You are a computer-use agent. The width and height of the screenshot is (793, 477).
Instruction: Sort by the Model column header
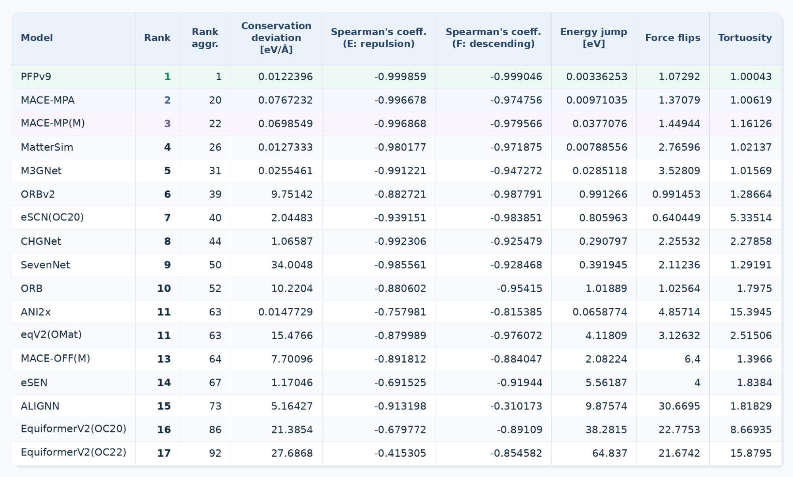pyautogui.click(x=36, y=38)
